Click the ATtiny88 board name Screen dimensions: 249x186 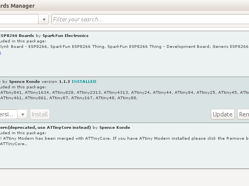[127, 98]
